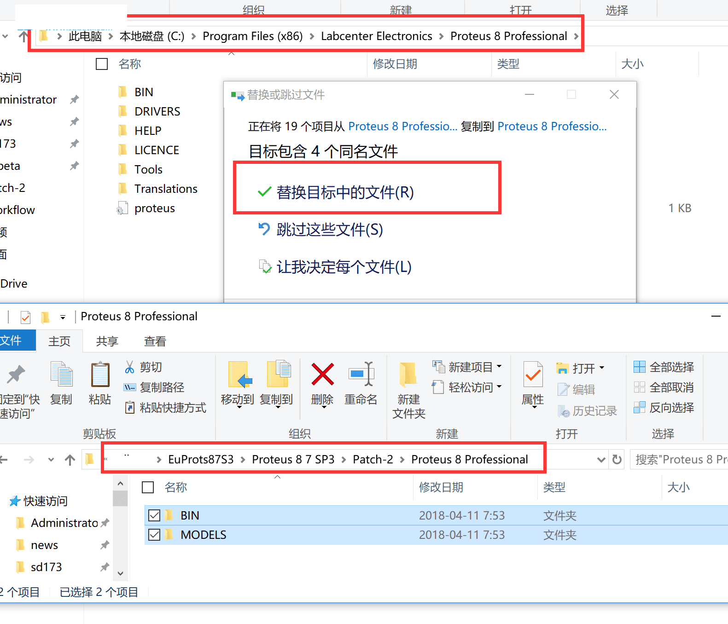Choose Replace files in destination (R)
Viewport: 728px width, 624px height.
click(336, 192)
